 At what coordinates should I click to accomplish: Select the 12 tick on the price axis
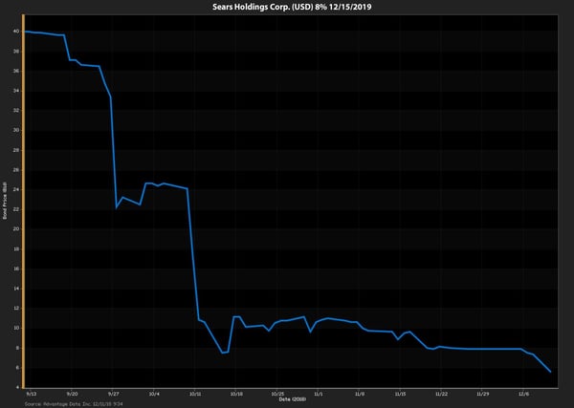coord(16,309)
